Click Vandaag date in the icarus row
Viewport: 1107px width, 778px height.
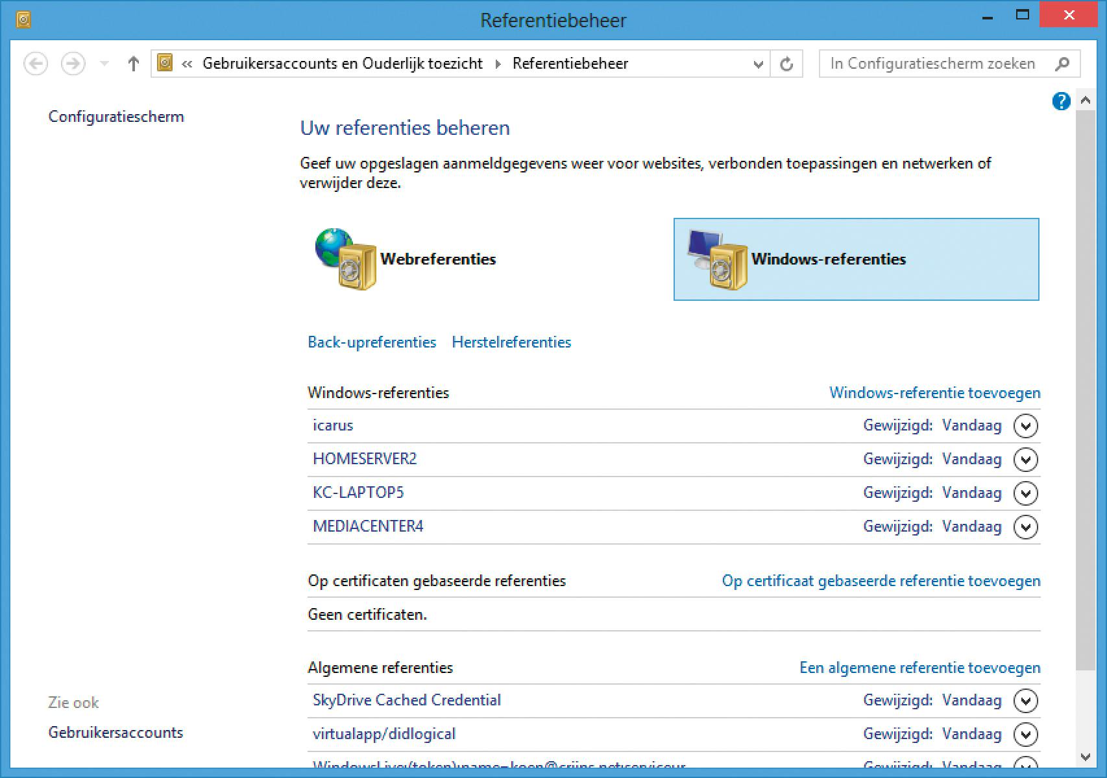click(x=971, y=426)
